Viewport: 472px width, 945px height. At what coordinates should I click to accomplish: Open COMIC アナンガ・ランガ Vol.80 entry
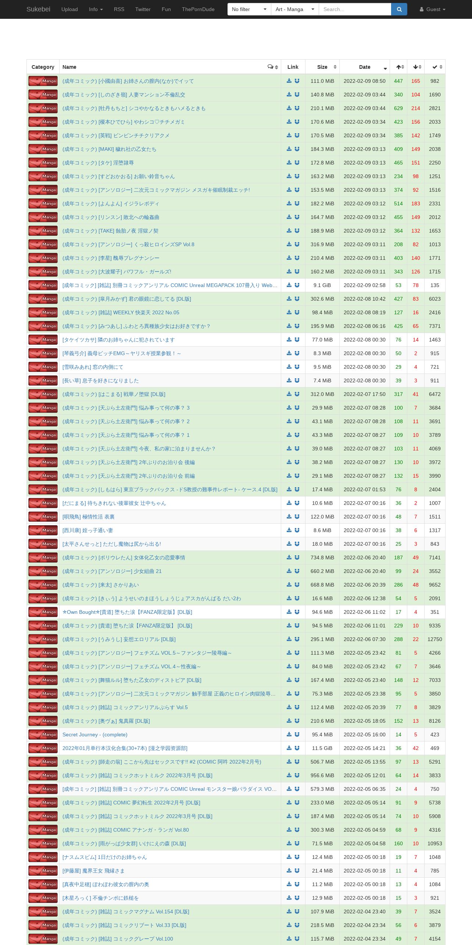[126, 830]
